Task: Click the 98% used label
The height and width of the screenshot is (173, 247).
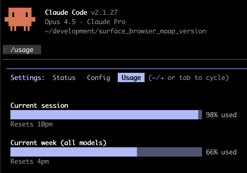Action: 221,115
